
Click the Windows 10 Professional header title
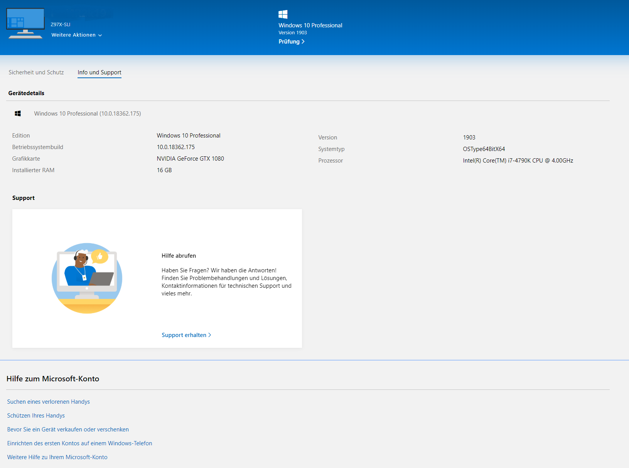[x=310, y=25]
